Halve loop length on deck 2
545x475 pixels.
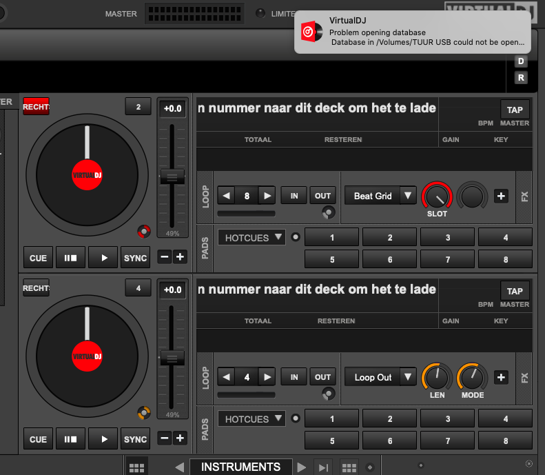226,195
